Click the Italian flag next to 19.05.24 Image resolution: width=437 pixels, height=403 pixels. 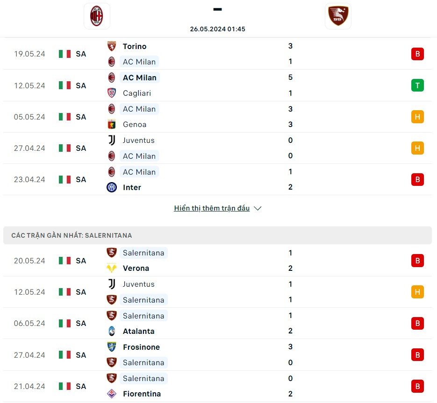[64, 54]
